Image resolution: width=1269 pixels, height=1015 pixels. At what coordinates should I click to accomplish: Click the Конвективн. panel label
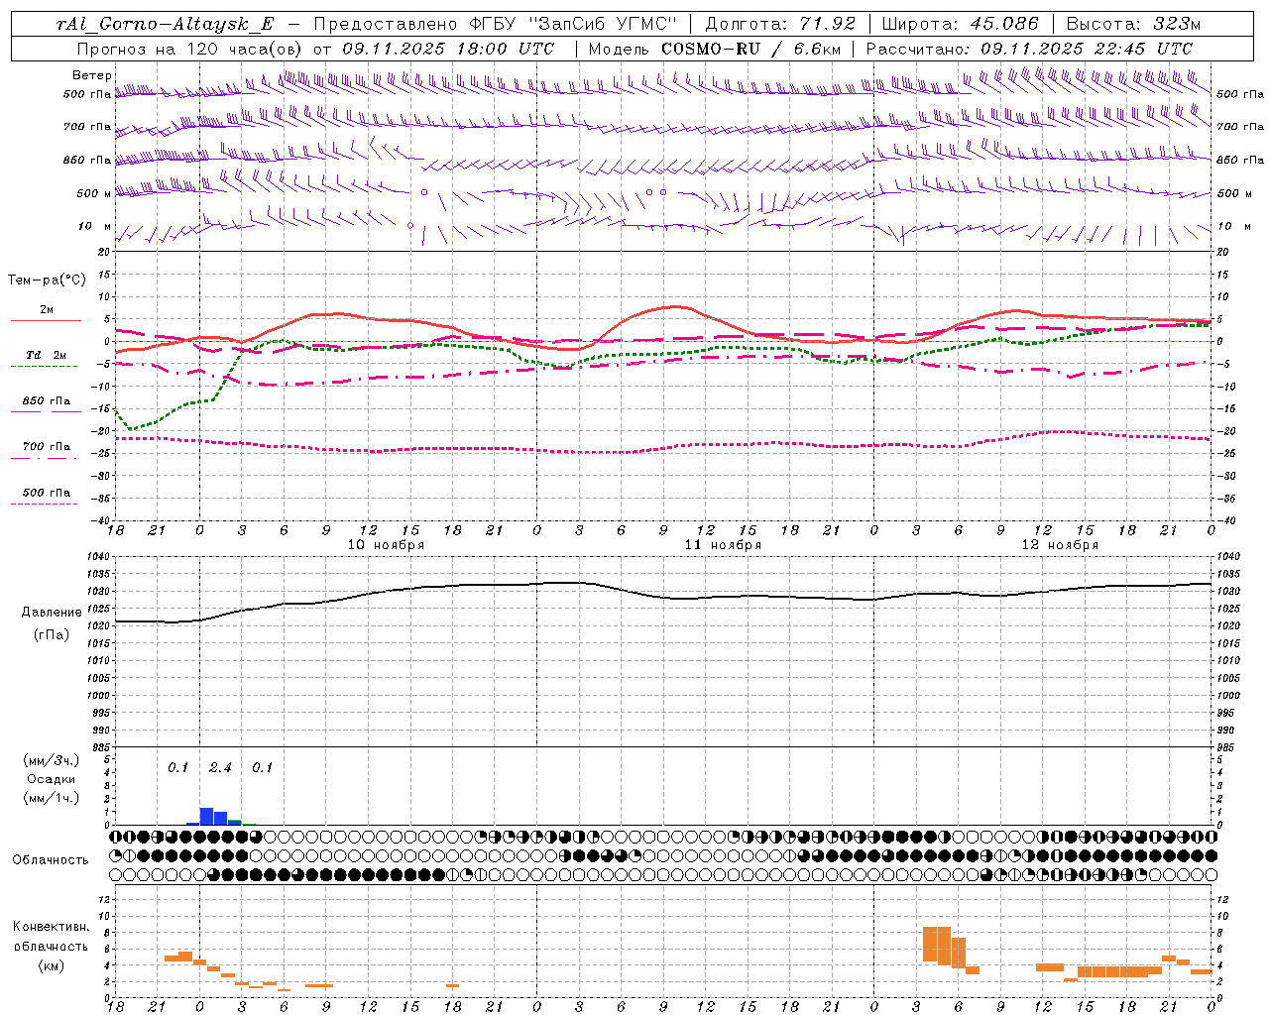(51, 927)
